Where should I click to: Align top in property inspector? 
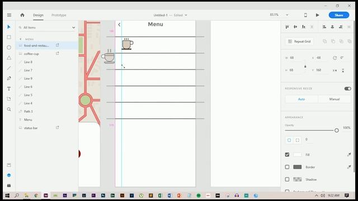click(287, 27)
